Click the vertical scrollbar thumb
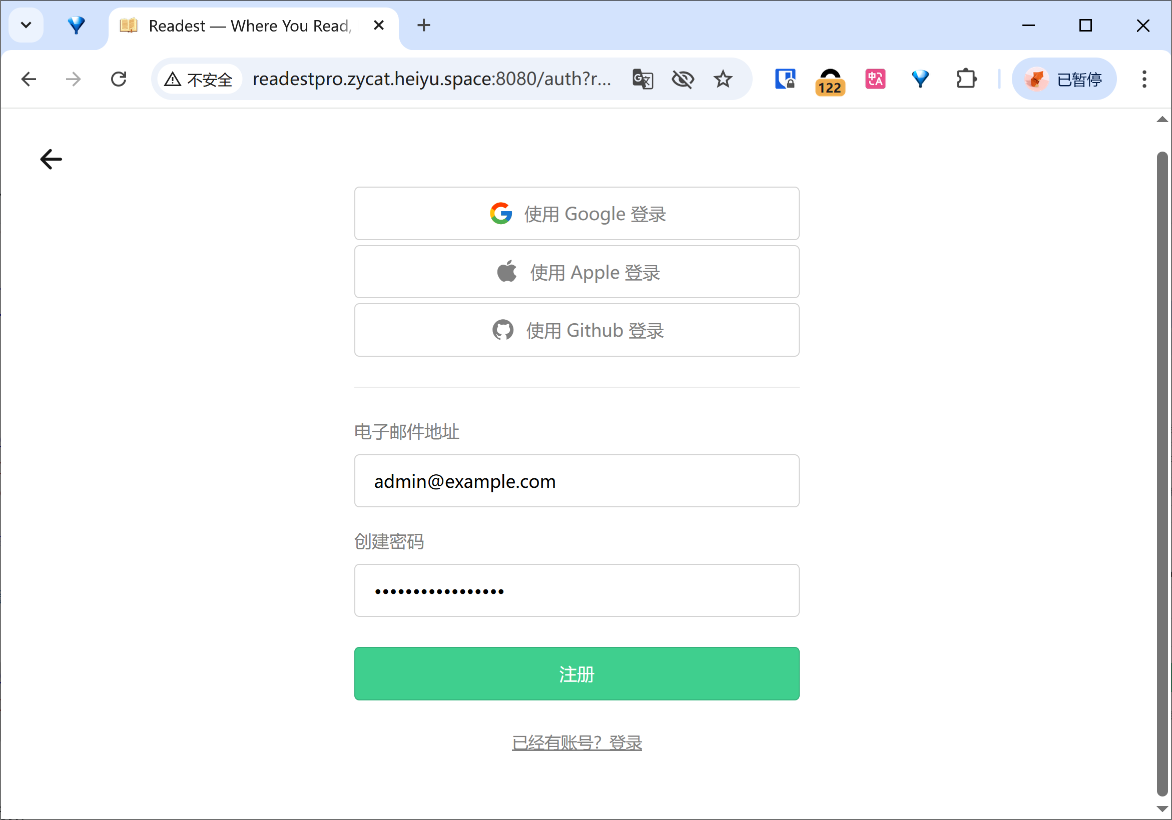The height and width of the screenshot is (820, 1172). [1162, 473]
